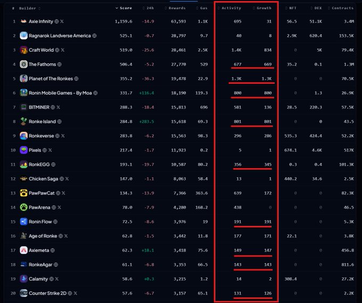Image resolution: width=362 pixels, height=303 pixels.
Task: Open Calamity X social icon
Action: (57, 279)
